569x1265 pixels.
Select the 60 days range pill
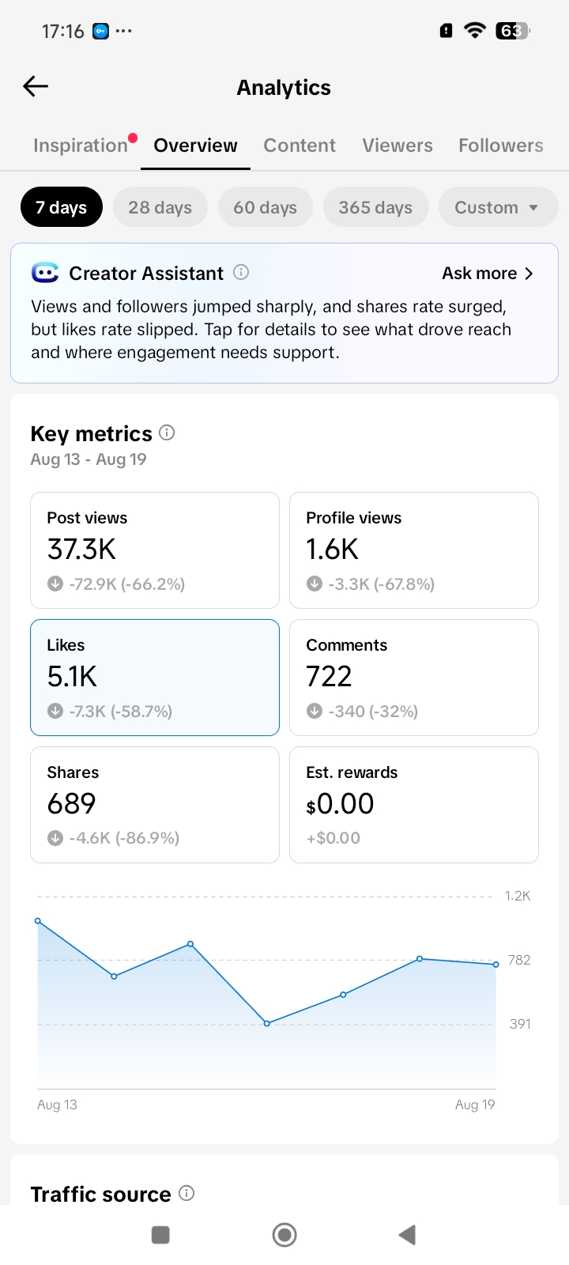pyautogui.click(x=266, y=207)
